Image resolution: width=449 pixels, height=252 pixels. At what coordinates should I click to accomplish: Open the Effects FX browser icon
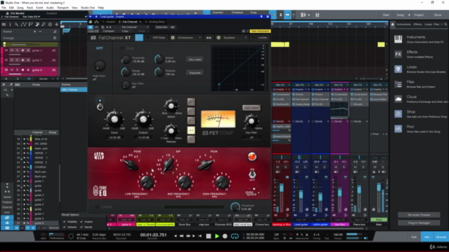398,54
